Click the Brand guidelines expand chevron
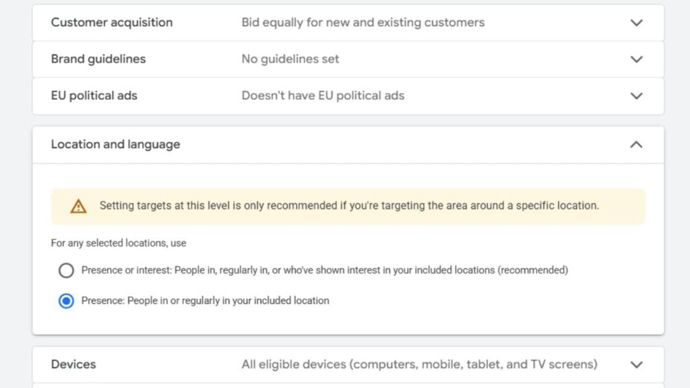The width and height of the screenshot is (690, 388). [636, 59]
